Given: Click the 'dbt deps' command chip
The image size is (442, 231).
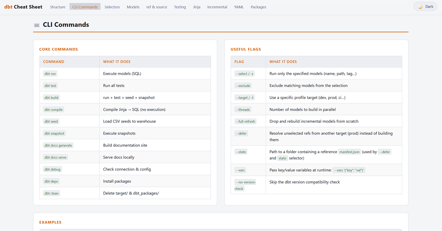Looking at the screenshot, I should (52, 181).
